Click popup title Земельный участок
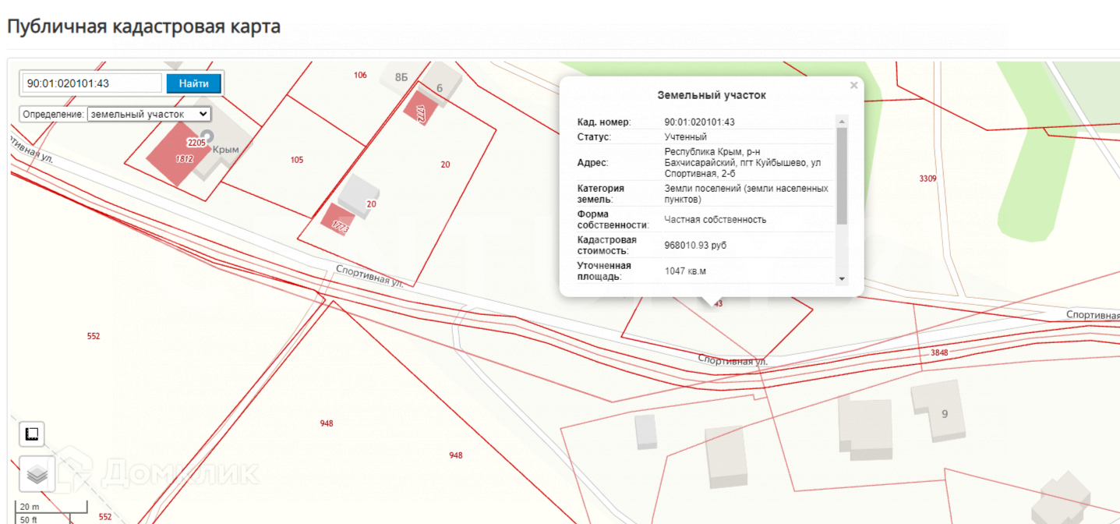 tap(712, 95)
